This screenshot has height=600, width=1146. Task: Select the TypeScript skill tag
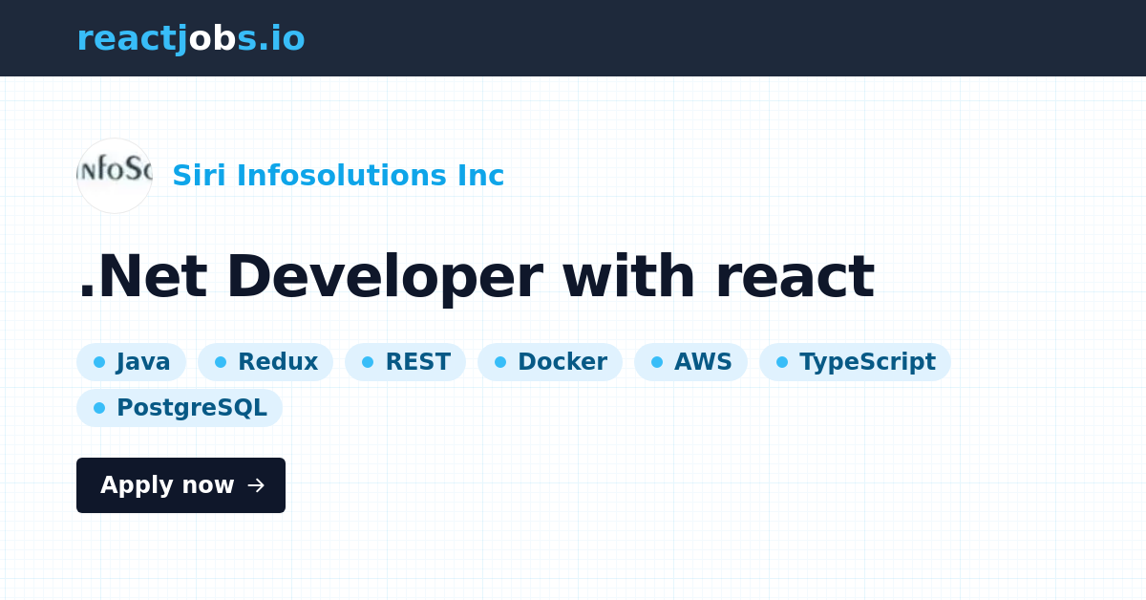tap(855, 362)
